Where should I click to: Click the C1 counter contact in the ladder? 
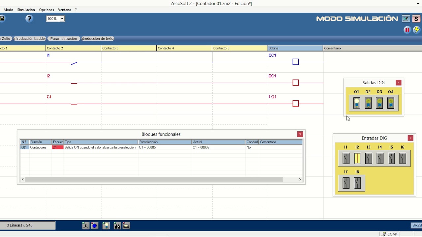[74, 104]
